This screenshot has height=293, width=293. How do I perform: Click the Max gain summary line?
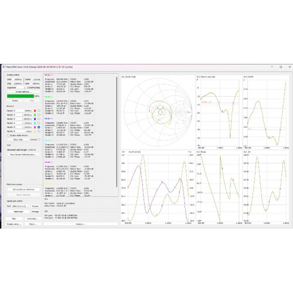pos(61,217)
